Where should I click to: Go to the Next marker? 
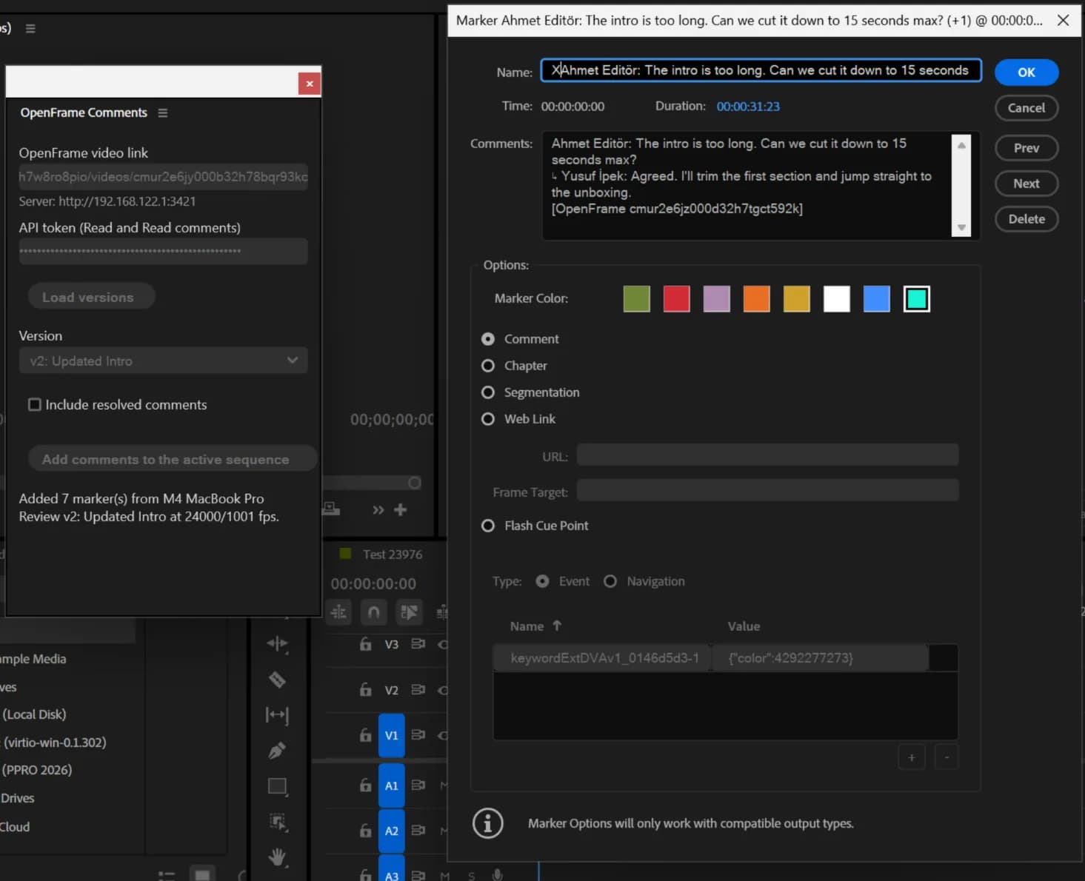click(x=1026, y=184)
